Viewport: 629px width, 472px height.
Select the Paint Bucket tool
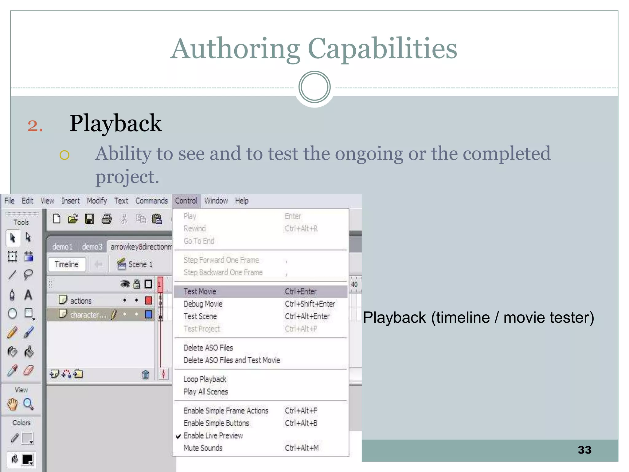[x=29, y=352]
